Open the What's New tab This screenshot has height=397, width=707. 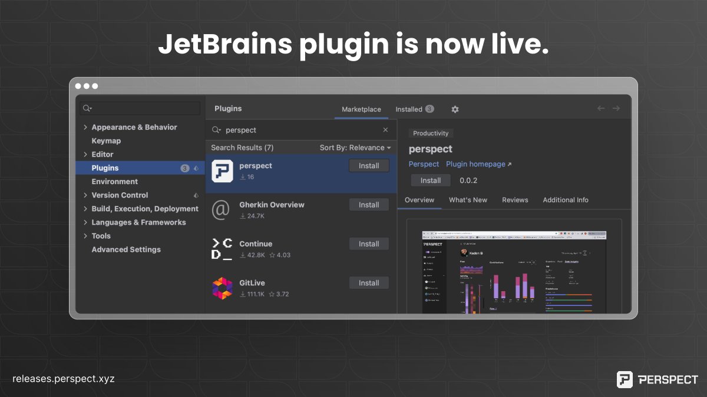point(468,200)
